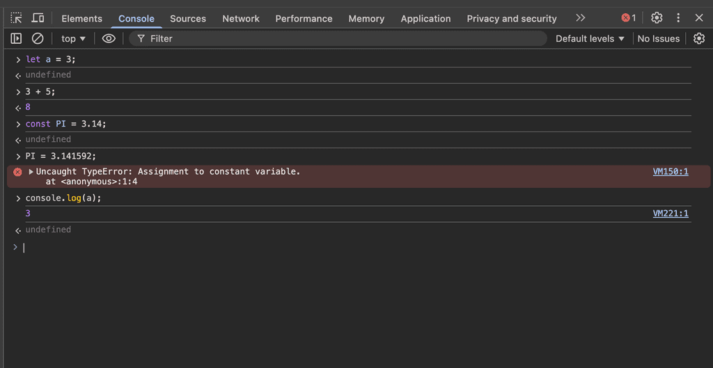
Task: Switch to the Elements tab
Action: (81, 19)
